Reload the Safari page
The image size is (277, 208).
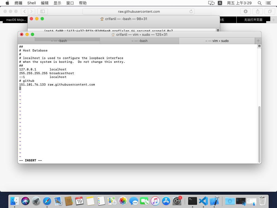pos(191,11)
